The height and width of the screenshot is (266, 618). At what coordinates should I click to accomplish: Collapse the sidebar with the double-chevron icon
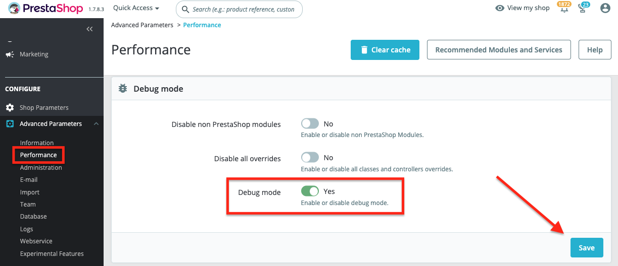(x=89, y=29)
